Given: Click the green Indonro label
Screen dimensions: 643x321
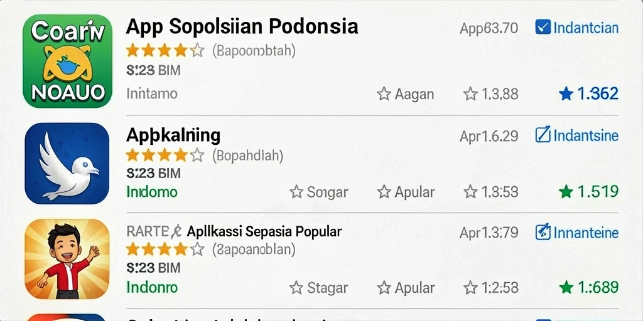Looking at the screenshot, I should tap(152, 287).
